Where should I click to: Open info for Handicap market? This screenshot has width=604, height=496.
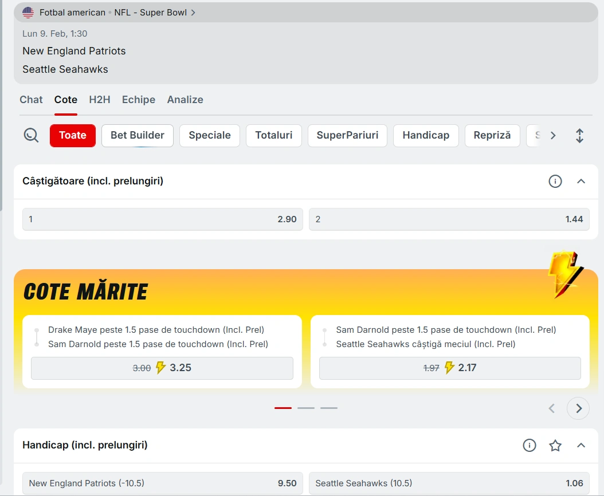pyautogui.click(x=530, y=445)
